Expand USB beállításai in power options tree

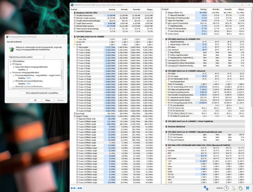click(11, 61)
